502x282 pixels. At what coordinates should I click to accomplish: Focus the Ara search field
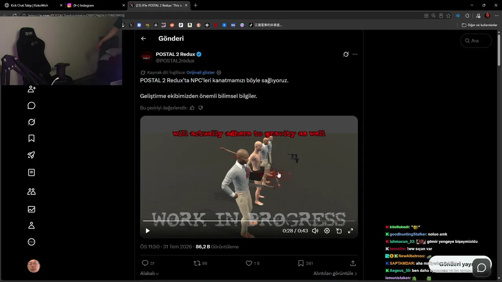point(476,41)
